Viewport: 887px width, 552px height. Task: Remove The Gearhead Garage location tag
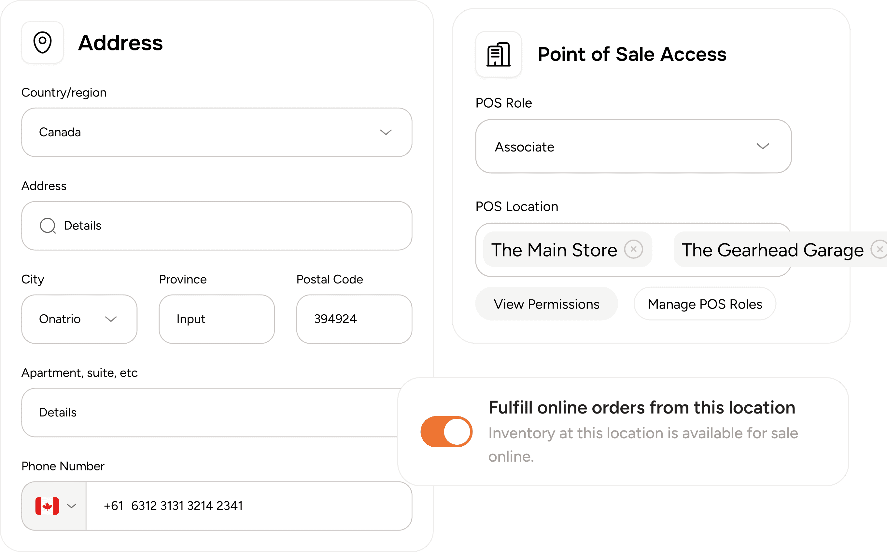879,249
